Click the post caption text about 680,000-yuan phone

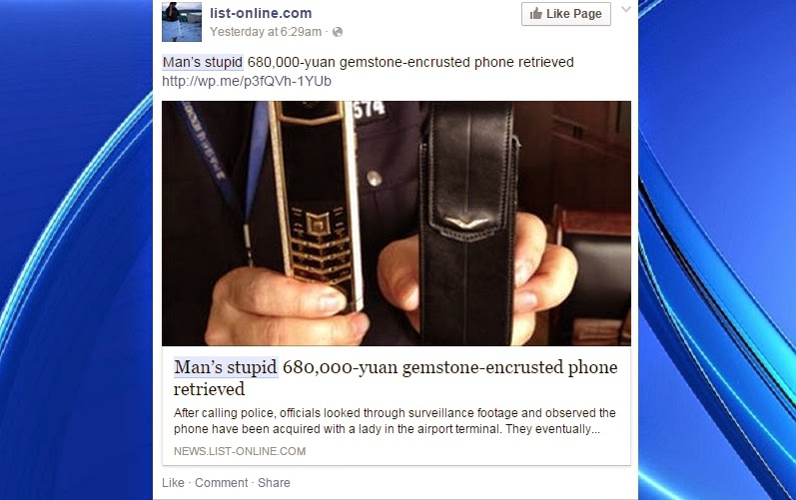(x=369, y=62)
